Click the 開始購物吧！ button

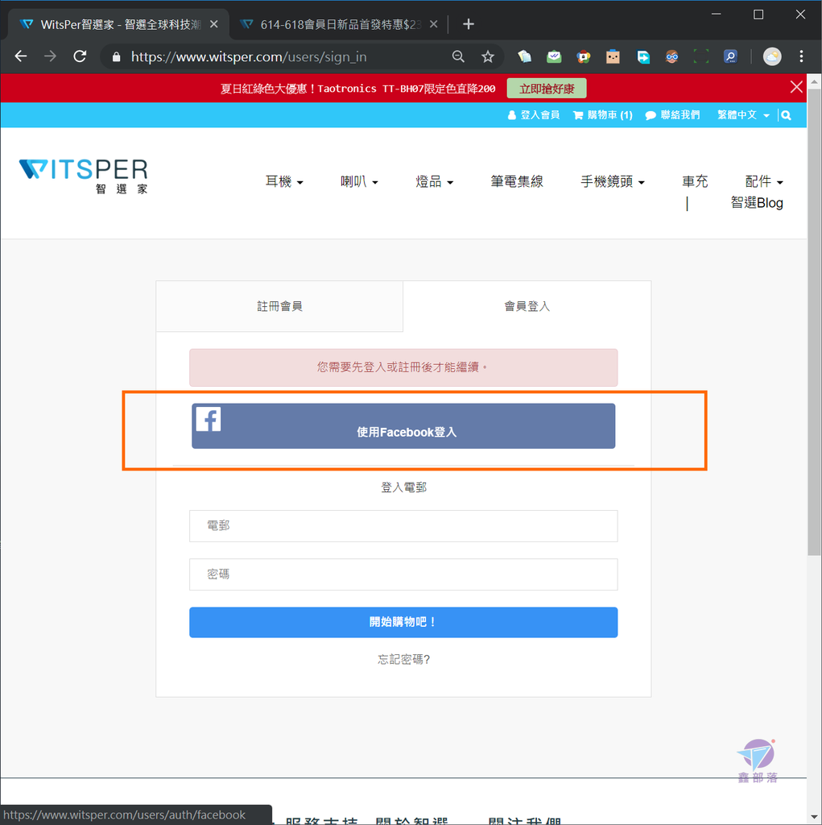coord(403,623)
